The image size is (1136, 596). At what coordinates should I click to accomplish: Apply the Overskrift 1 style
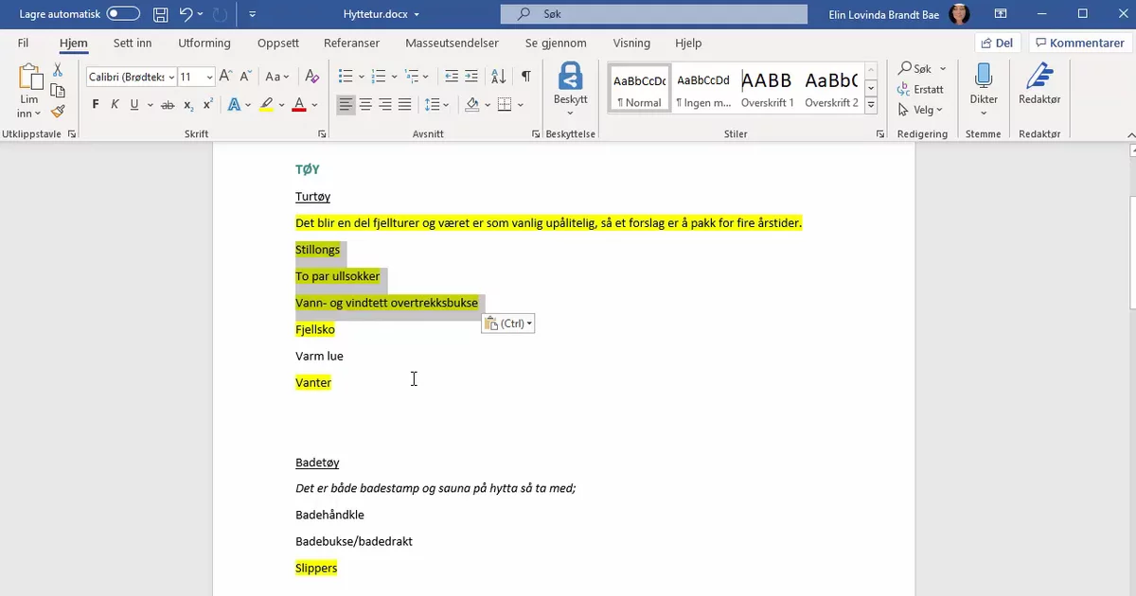[768, 89]
